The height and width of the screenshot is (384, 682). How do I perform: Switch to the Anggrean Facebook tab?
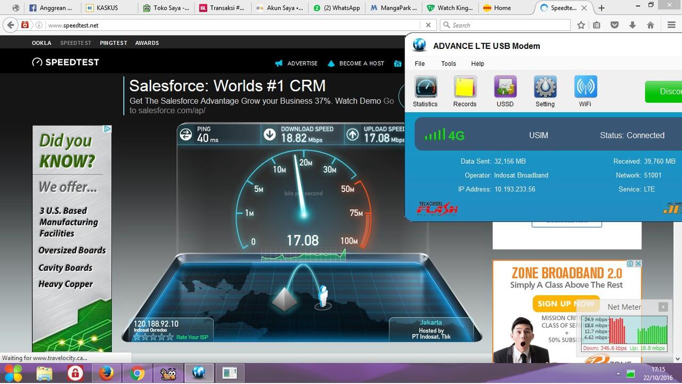[x=52, y=8]
